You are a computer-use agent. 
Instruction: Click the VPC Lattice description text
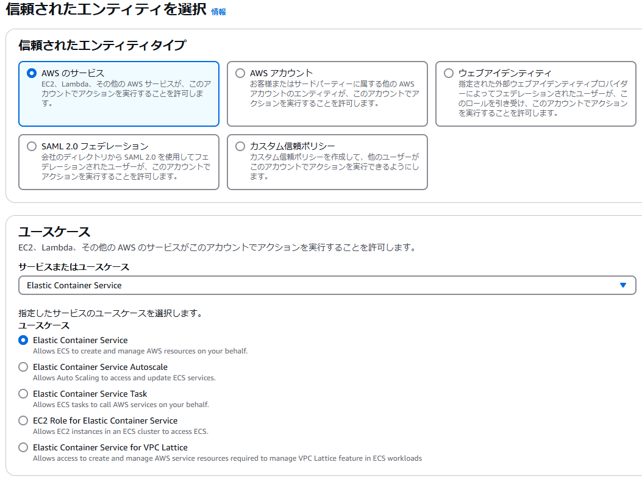[227, 458]
